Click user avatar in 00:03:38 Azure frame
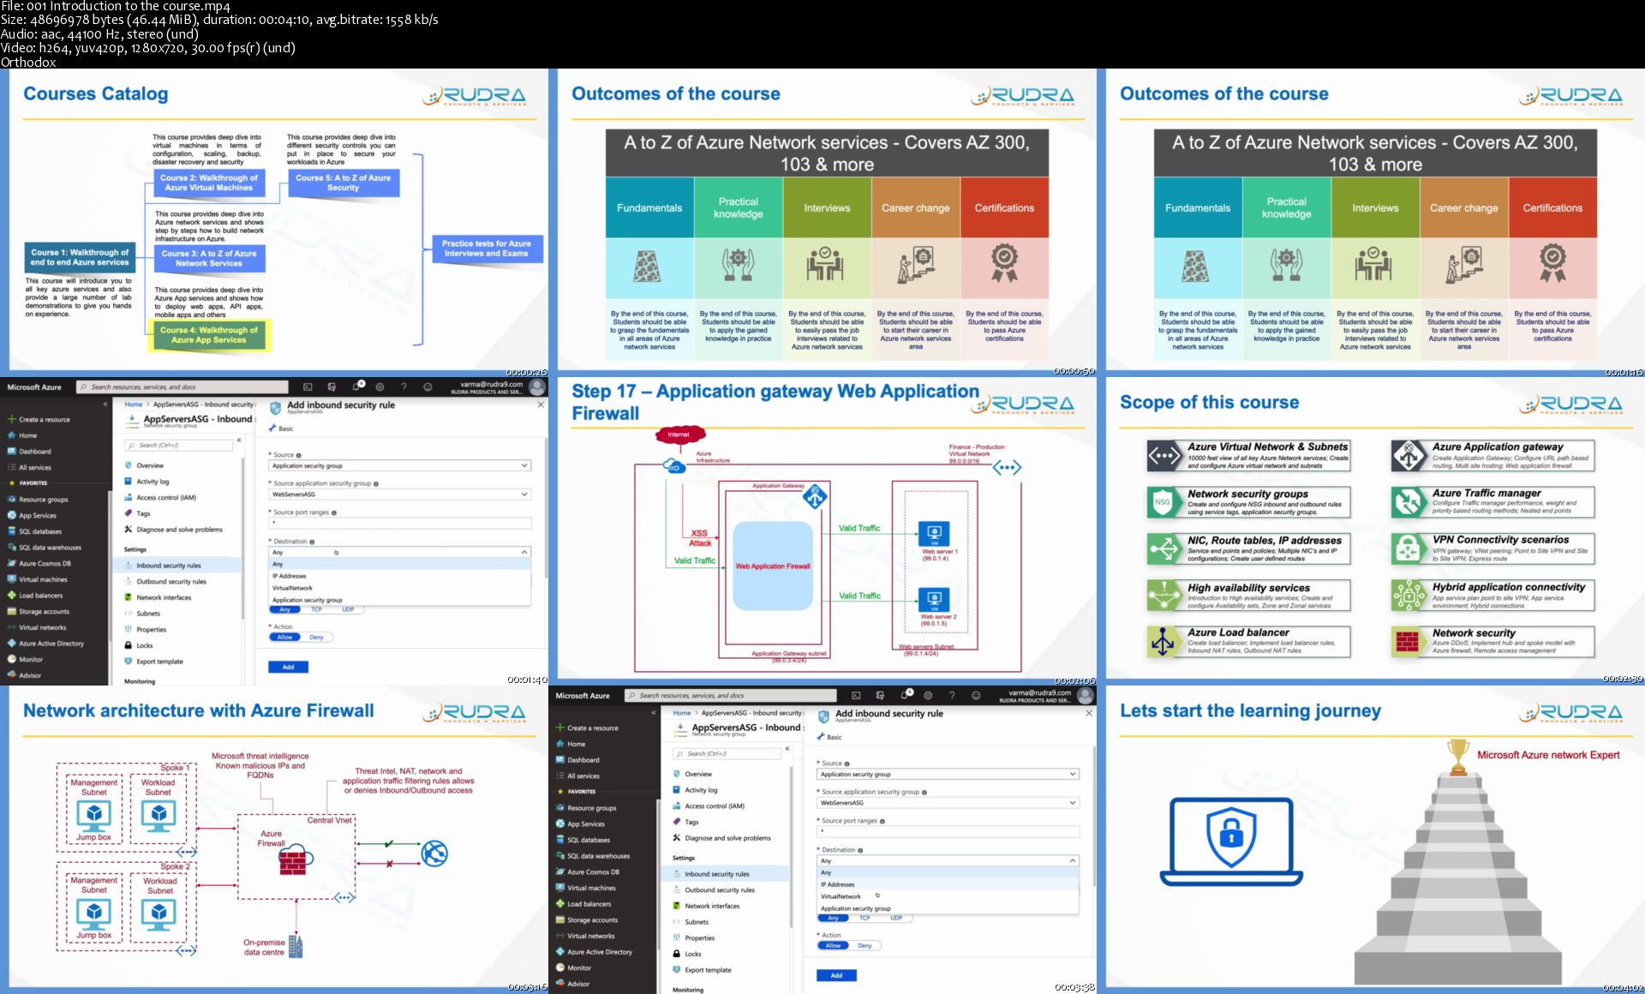This screenshot has height=994, width=1645. coord(1086,696)
